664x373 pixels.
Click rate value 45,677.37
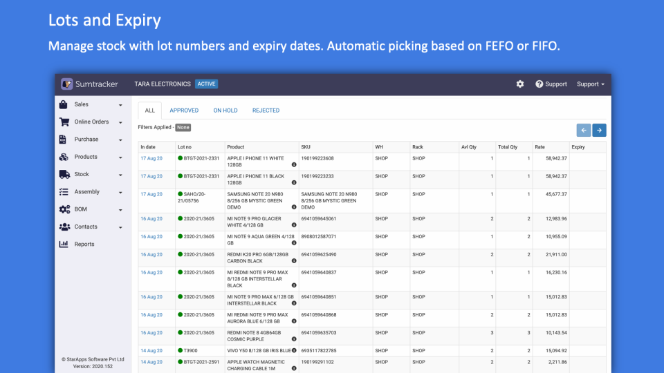click(x=556, y=194)
